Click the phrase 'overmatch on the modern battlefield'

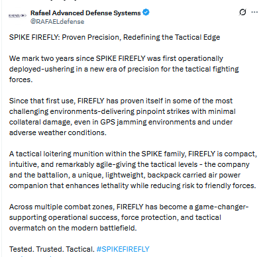(x=72, y=228)
